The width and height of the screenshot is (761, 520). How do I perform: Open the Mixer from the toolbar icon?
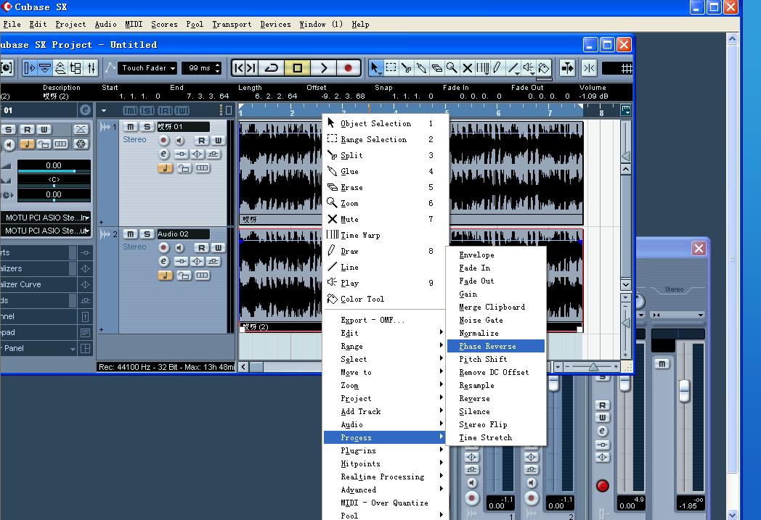click(91, 68)
